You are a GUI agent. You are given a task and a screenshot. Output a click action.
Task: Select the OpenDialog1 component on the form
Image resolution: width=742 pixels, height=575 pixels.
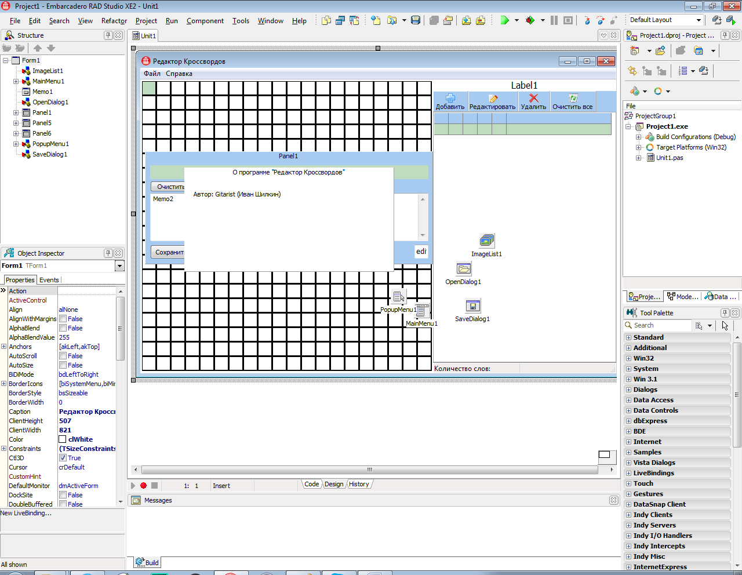tap(464, 268)
